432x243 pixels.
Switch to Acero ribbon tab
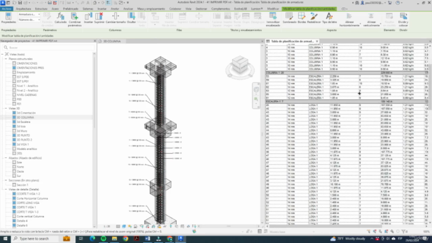(55, 9)
